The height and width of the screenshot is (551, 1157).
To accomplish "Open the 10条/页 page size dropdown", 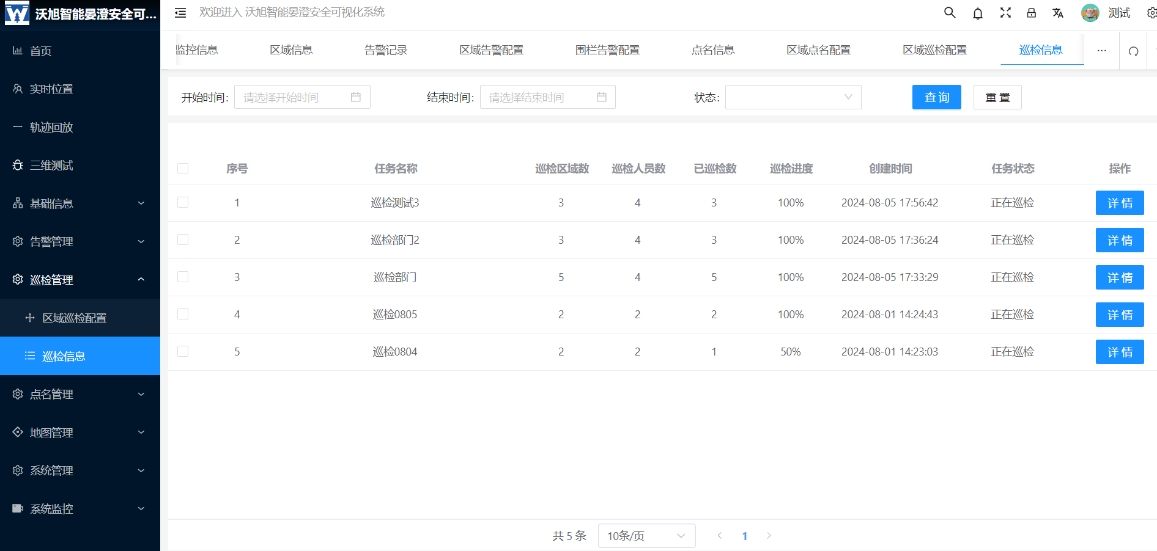I will [x=646, y=536].
